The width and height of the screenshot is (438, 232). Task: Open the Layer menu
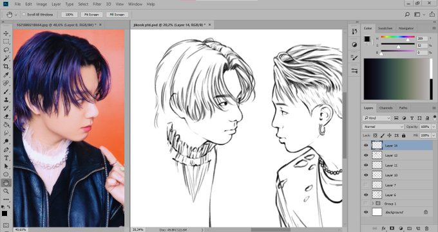click(x=56, y=4)
